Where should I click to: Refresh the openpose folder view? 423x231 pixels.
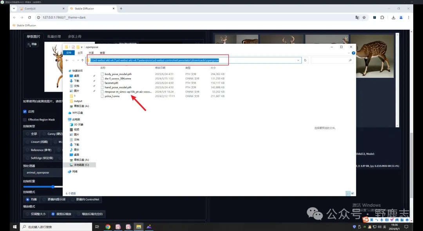[305, 60]
